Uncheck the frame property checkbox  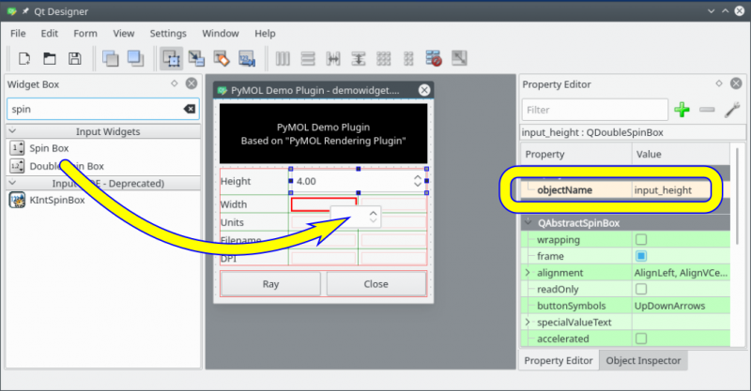pyautogui.click(x=641, y=256)
